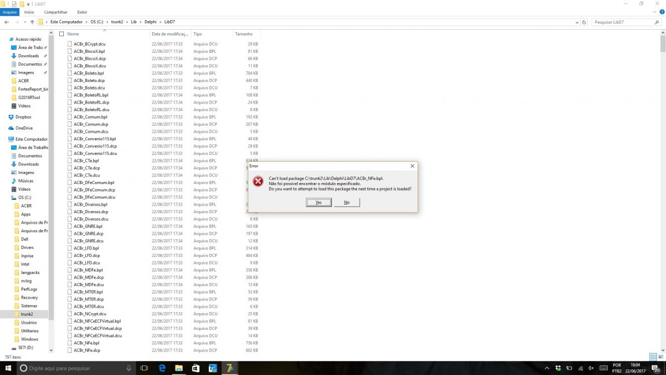
Task: Sort by Nome column header
Action: pos(73,34)
